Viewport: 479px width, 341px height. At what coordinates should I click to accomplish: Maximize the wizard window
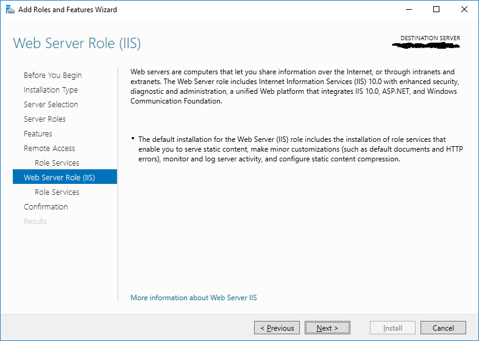point(436,10)
